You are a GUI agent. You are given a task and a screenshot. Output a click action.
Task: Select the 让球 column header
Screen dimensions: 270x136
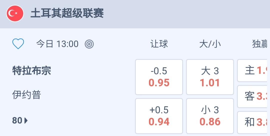coord(159,44)
